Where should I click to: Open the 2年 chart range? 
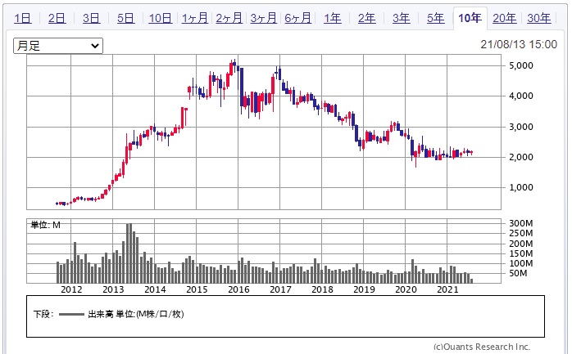point(366,18)
